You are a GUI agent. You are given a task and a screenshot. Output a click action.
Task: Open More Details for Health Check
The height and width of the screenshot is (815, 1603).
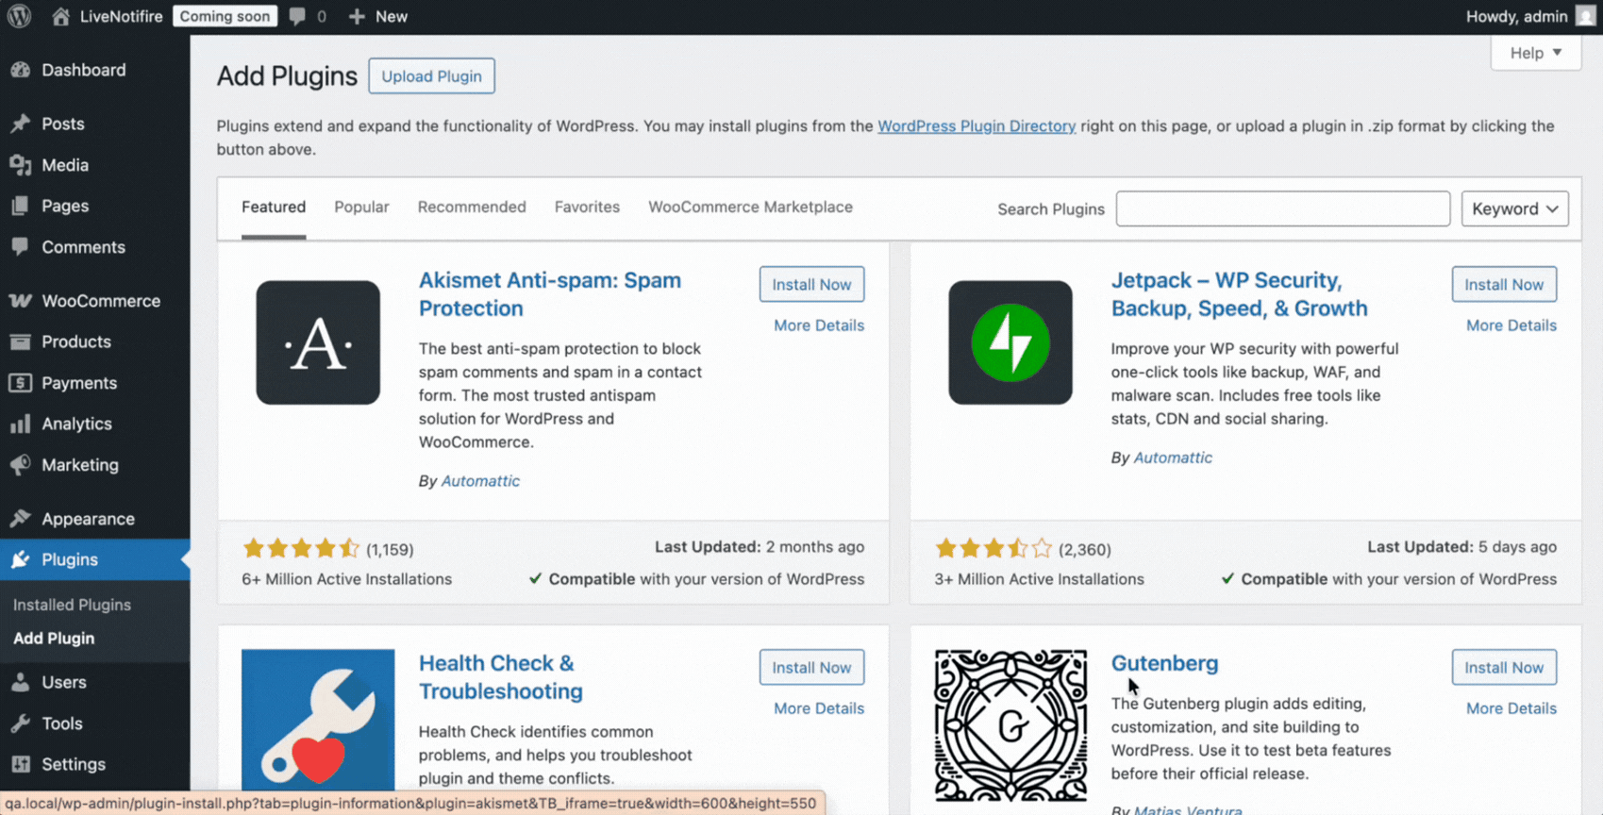(x=819, y=708)
